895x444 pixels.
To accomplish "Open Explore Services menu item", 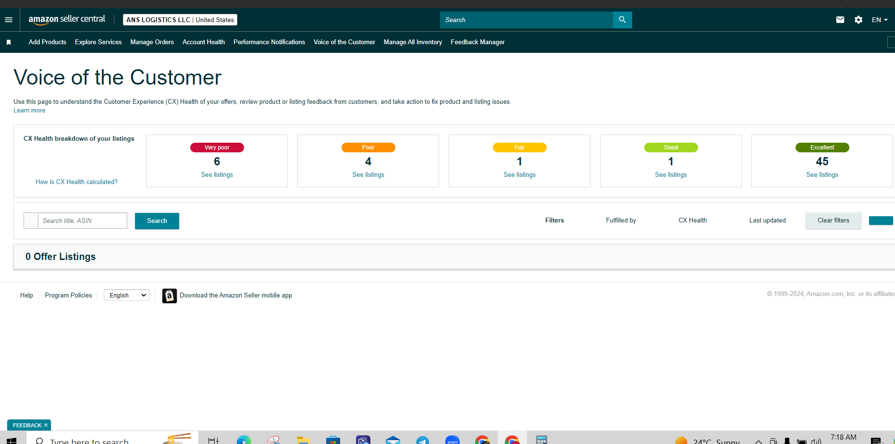I will coord(98,42).
